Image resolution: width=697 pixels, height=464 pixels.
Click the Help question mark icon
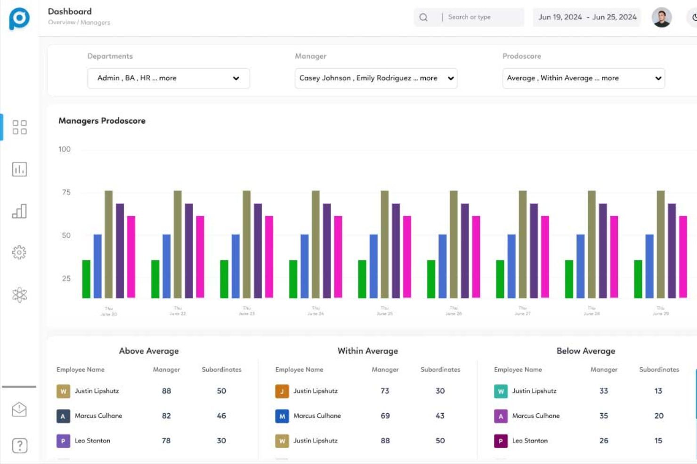click(x=19, y=445)
